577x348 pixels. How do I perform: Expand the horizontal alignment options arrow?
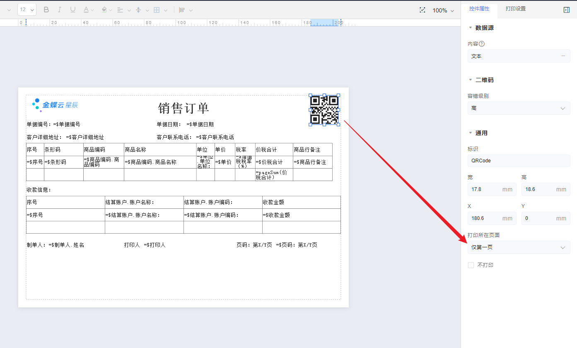click(x=129, y=10)
